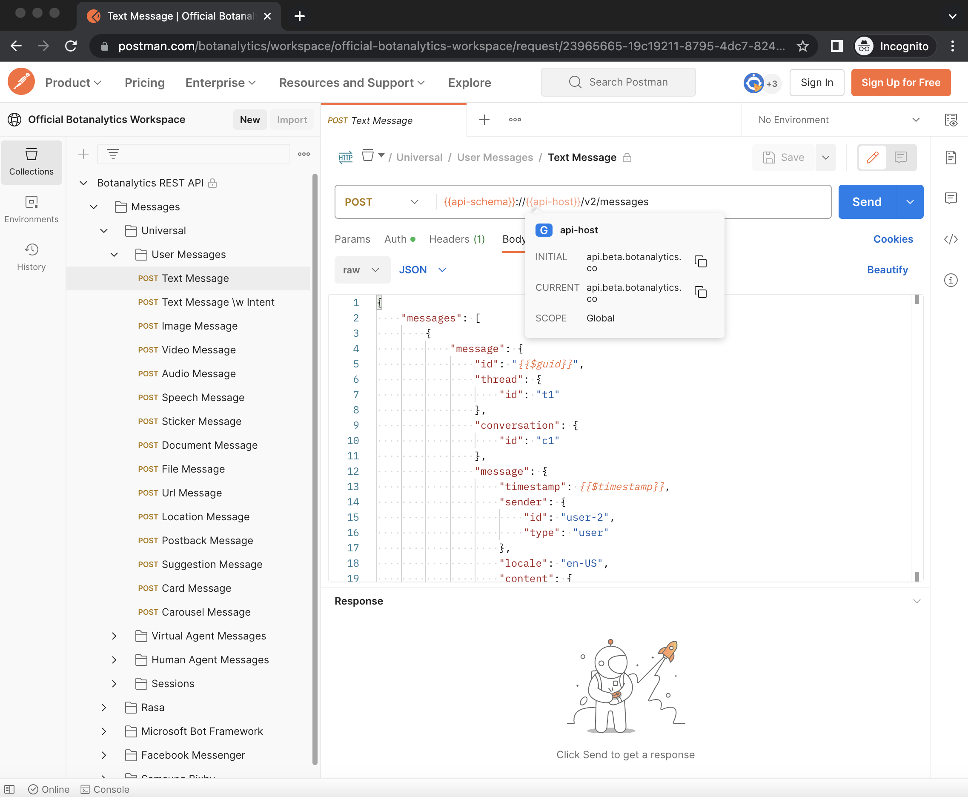
Task: Click the collections list scrollbar
Action: (x=315, y=468)
